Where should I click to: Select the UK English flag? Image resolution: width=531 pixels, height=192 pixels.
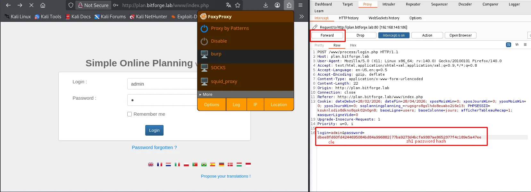tap(151, 164)
